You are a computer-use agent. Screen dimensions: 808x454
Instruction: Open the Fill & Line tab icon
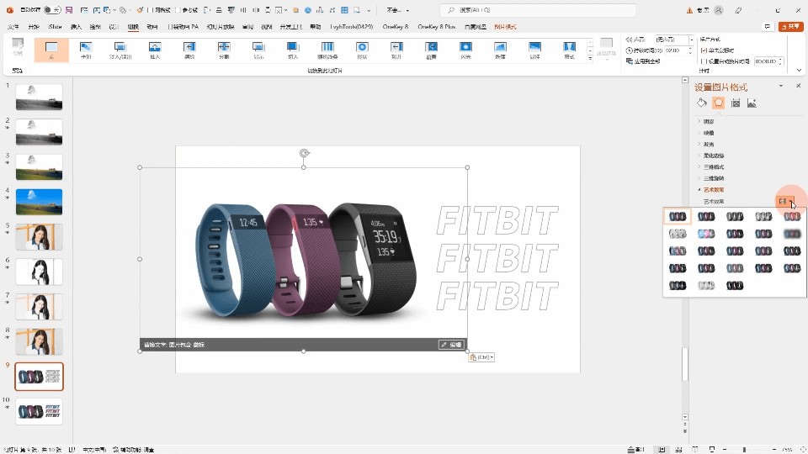(x=702, y=103)
